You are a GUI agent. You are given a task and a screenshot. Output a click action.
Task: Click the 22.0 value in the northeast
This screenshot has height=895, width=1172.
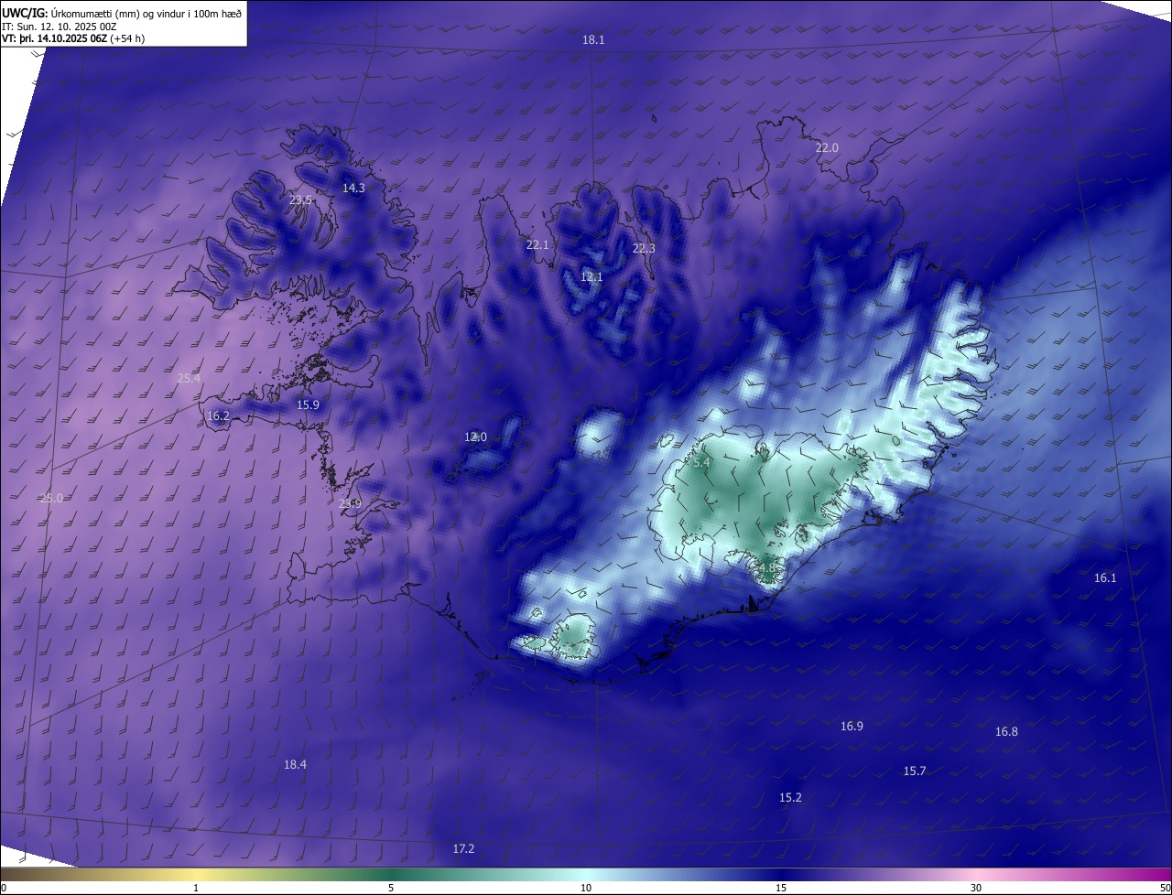click(827, 147)
